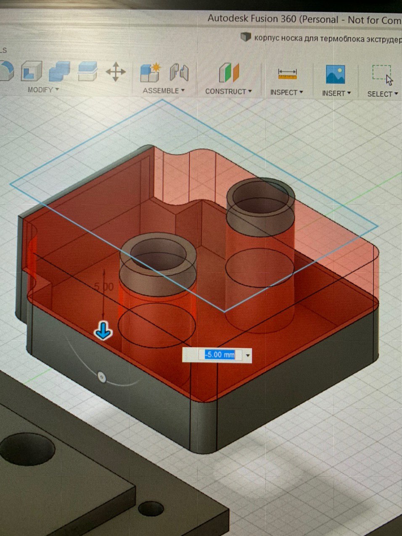
Task: Click the Offset Plane construct icon
Action: click(x=229, y=73)
